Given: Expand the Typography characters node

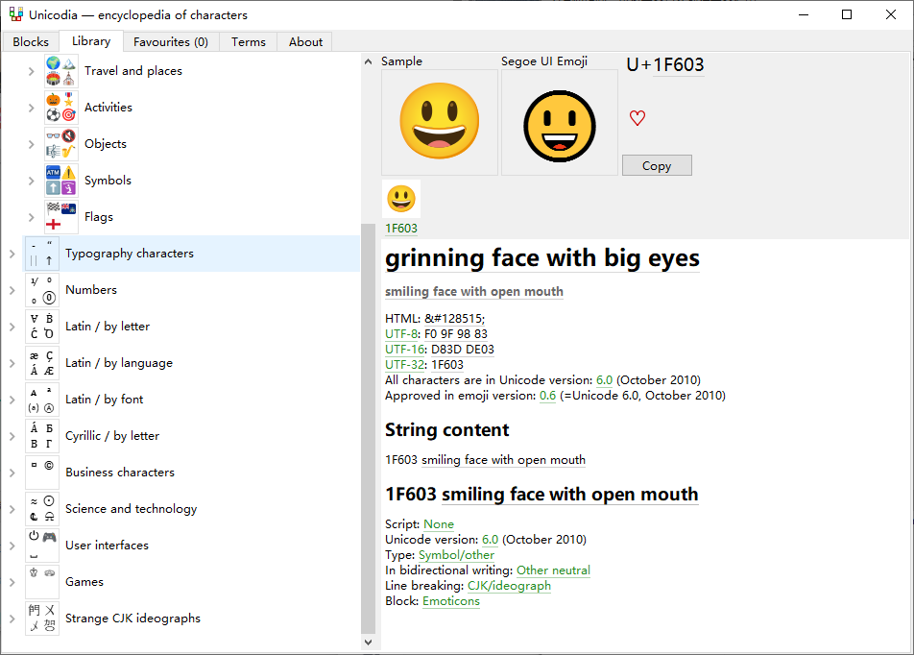Looking at the screenshot, I should pos(12,254).
